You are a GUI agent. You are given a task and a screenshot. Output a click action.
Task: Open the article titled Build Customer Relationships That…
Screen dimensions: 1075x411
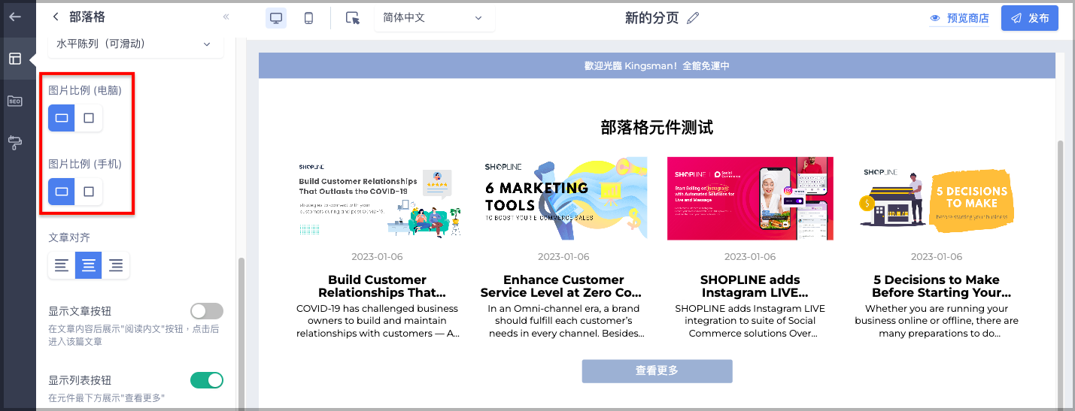(378, 286)
